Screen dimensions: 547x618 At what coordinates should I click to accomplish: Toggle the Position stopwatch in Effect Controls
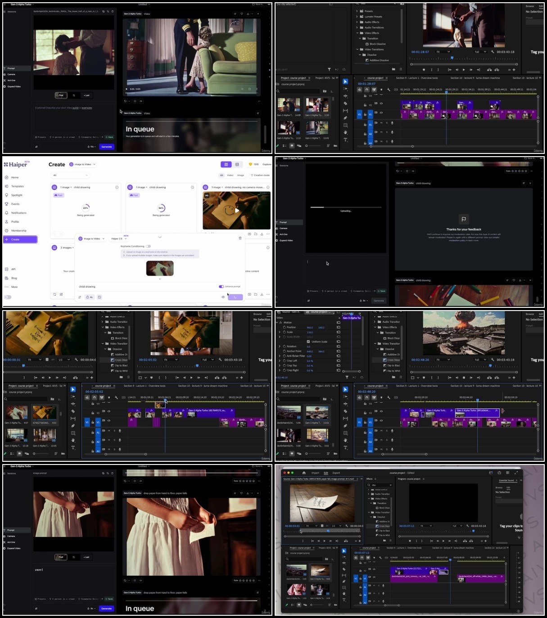[x=284, y=327]
